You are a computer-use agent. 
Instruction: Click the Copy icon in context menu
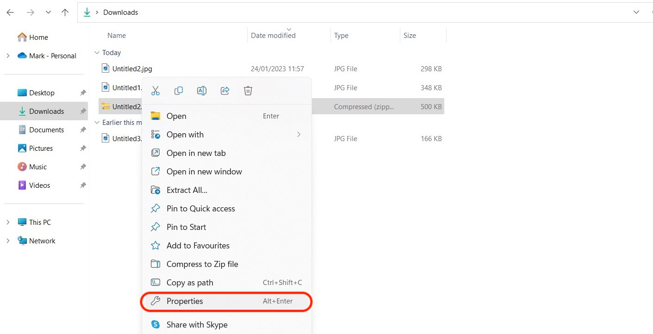coord(179,91)
